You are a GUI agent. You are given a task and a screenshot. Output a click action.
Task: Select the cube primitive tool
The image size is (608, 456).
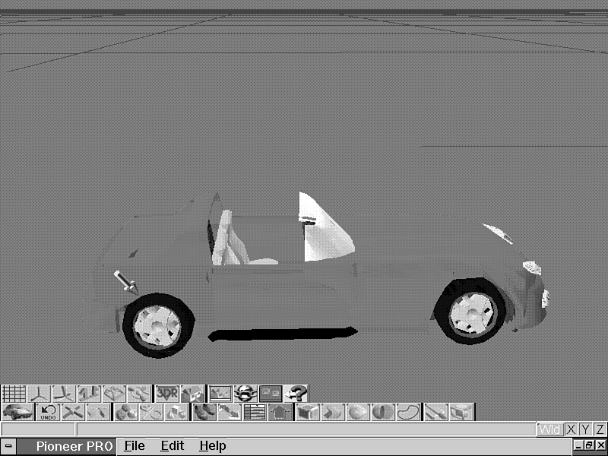[308, 413]
